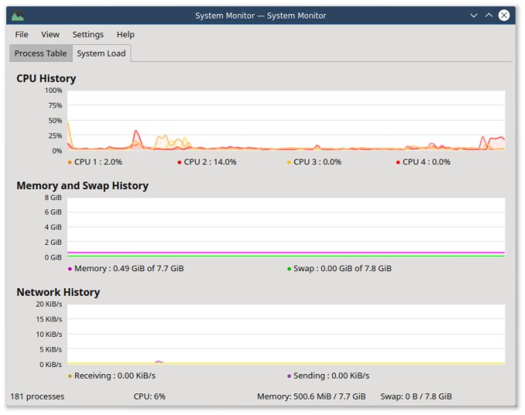The height and width of the screenshot is (415, 525).
Task: Open the File menu
Action: (x=22, y=34)
